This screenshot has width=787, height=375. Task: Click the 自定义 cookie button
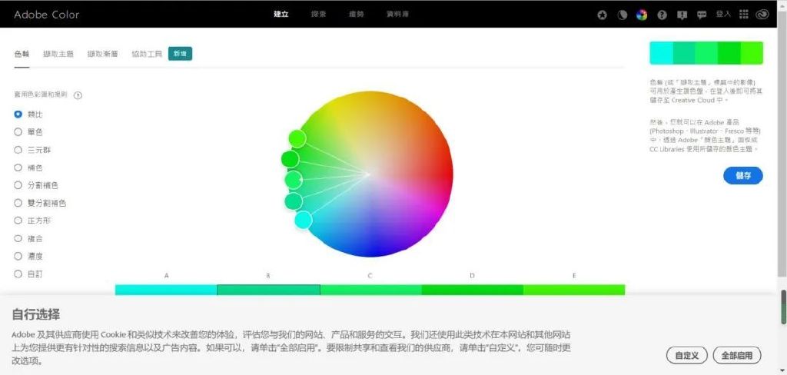point(686,356)
